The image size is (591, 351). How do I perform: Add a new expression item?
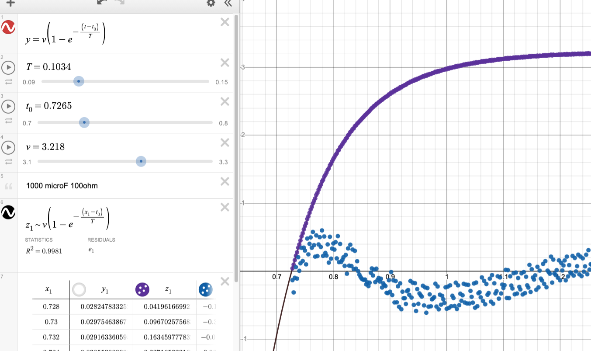point(10,3)
